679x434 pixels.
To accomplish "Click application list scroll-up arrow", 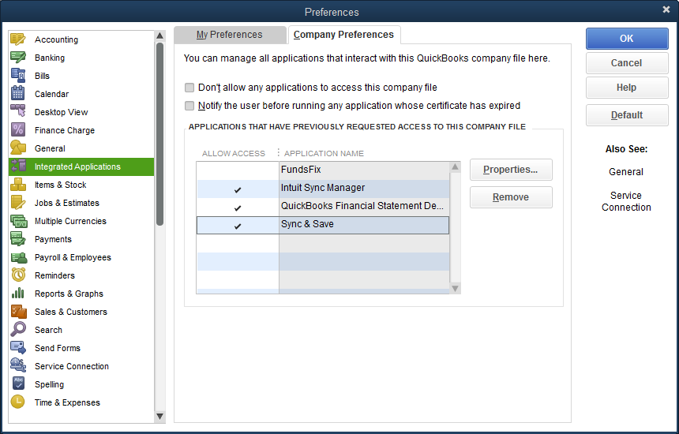I will (x=455, y=167).
